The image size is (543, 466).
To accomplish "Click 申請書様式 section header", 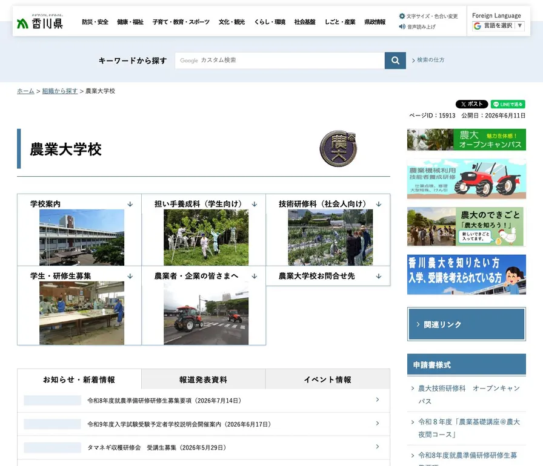I will [x=467, y=365].
